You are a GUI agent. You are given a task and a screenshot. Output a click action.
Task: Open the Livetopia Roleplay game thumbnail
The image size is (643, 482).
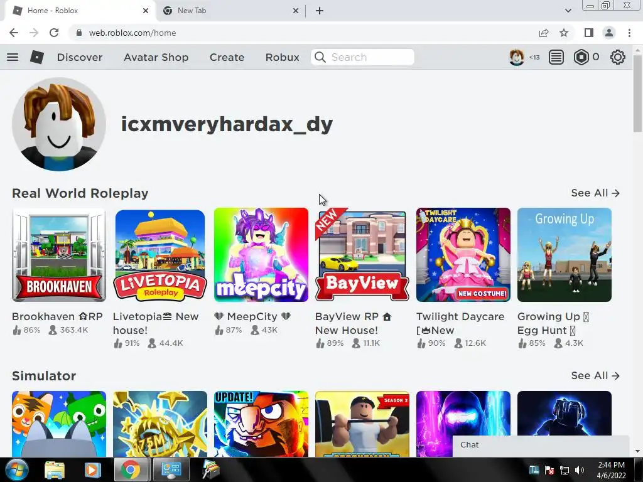click(160, 255)
